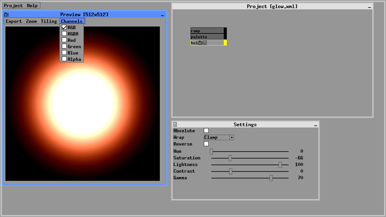Image resolution: width=386 pixels, height=217 pixels.
Task: Open the Wrap mode dropdown
Action: (x=231, y=137)
